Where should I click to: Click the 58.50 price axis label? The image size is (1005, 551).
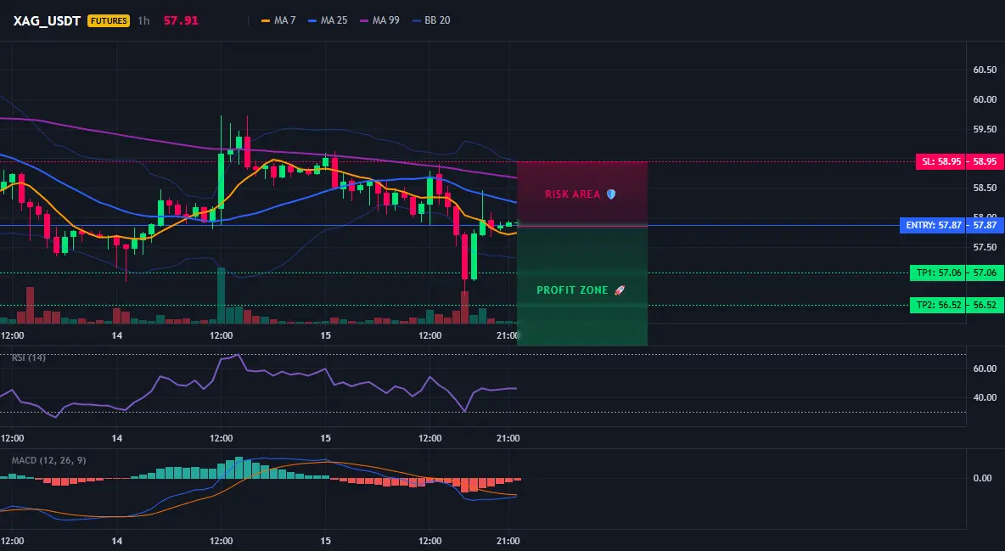tap(985, 188)
